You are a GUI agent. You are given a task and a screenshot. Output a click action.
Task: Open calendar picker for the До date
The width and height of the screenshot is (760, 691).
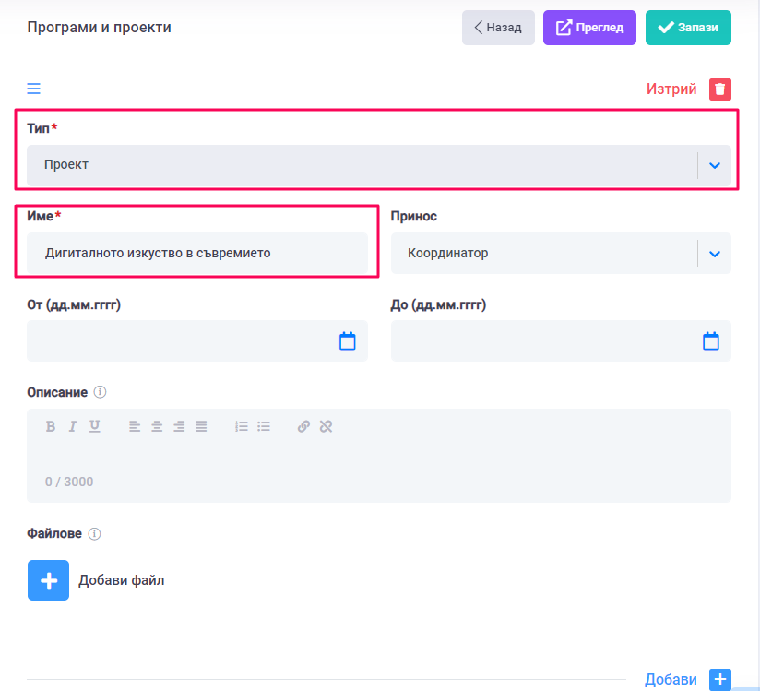[x=711, y=341]
